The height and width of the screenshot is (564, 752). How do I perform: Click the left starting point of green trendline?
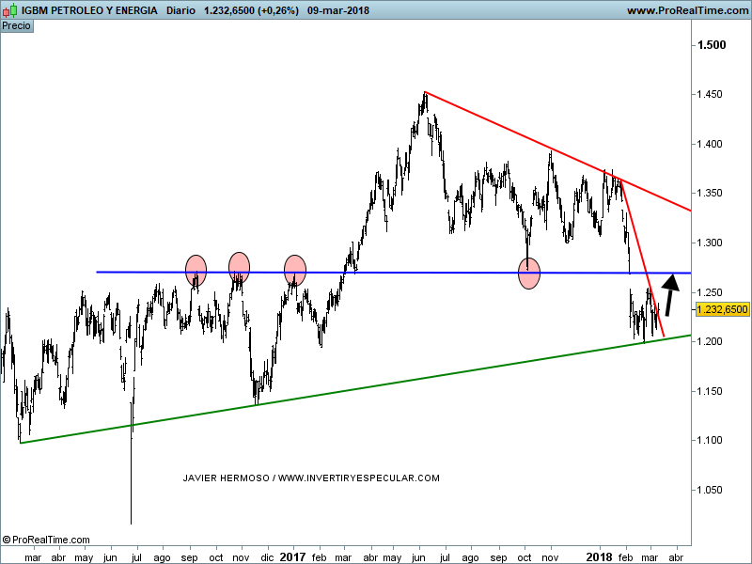[x=20, y=443]
